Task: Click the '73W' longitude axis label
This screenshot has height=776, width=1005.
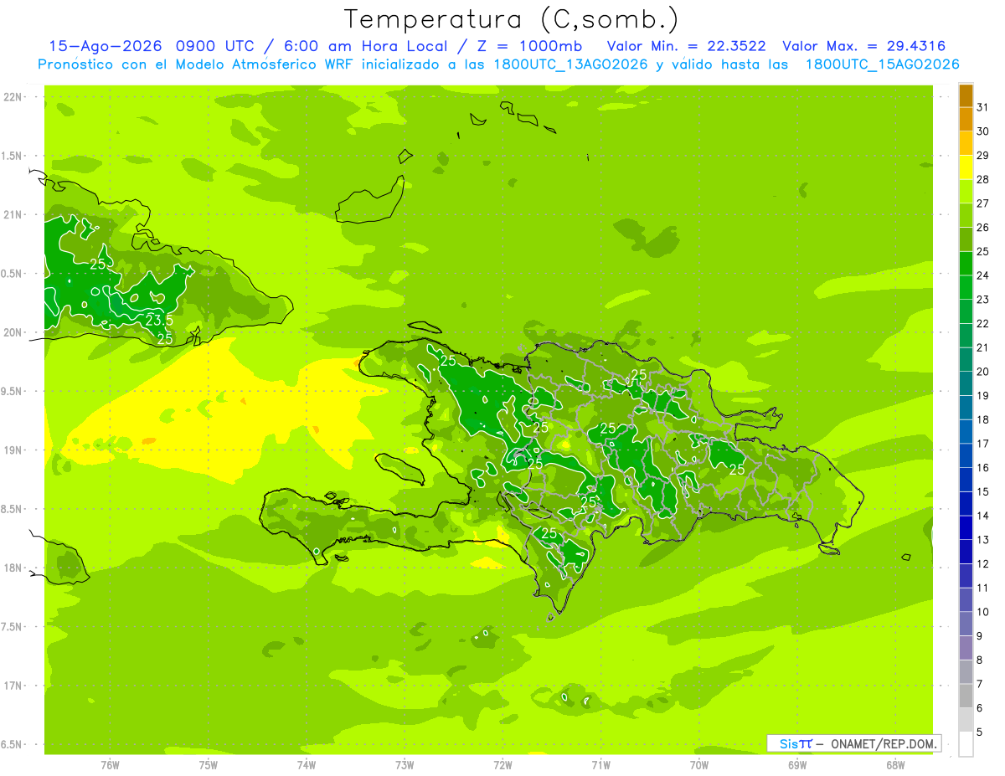Action: pos(405,765)
